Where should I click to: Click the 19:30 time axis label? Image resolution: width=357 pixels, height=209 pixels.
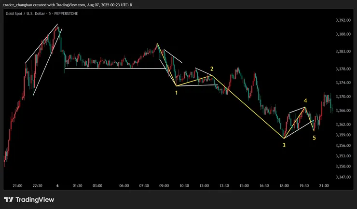click(x=304, y=186)
